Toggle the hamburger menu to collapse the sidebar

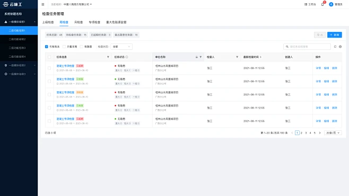[43, 4]
